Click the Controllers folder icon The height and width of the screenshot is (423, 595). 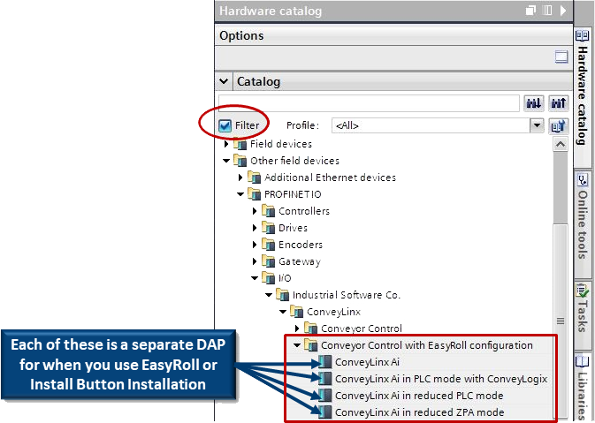(x=268, y=211)
